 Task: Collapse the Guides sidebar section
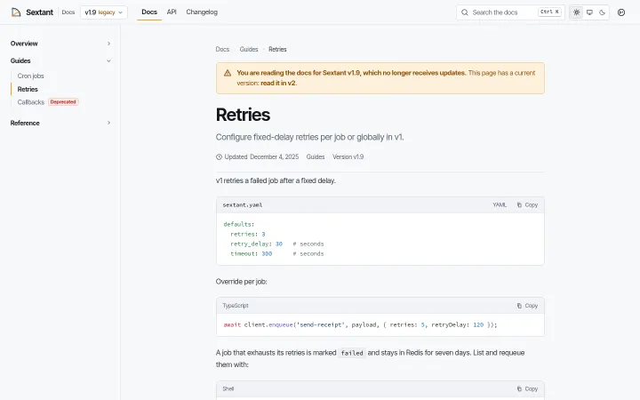[60, 60]
